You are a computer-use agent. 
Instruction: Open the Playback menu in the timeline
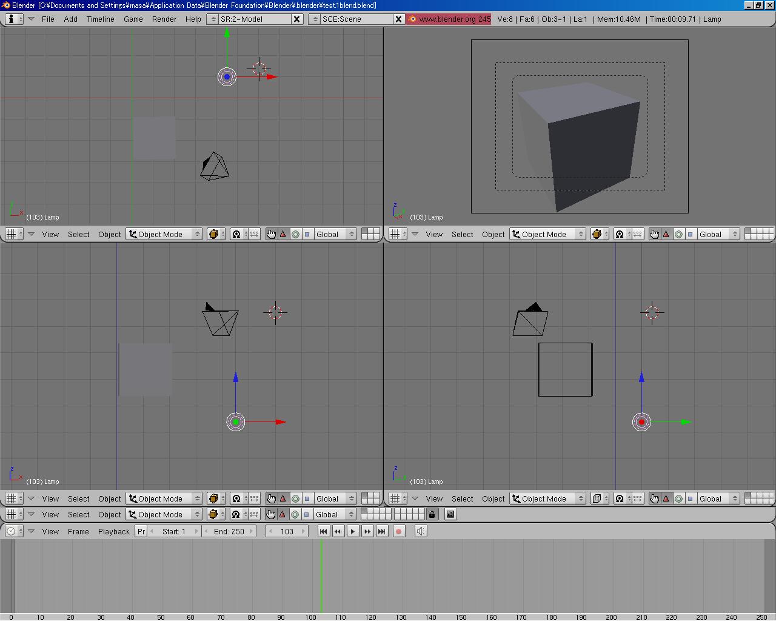click(113, 531)
